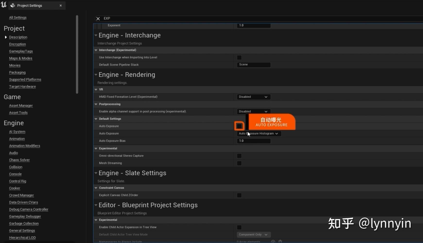Open the Packaging settings page
This screenshot has height=243, width=423.
pyautogui.click(x=17, y=72)
